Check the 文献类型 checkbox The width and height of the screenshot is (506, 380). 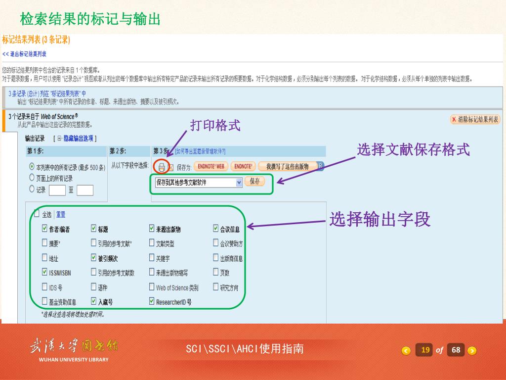(x=152, y=242)
